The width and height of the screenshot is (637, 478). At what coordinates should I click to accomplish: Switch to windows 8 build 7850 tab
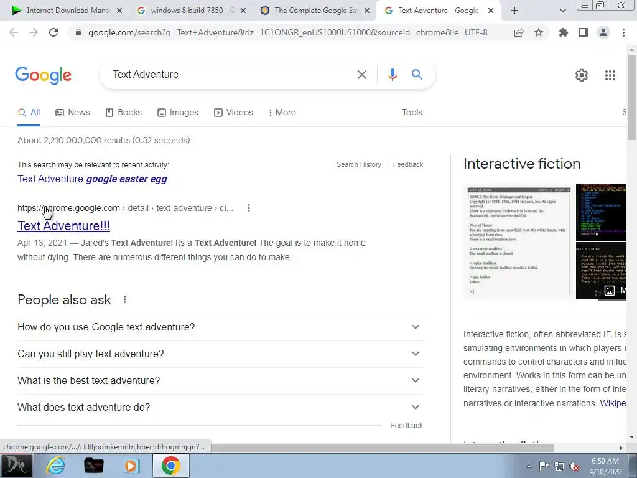(191, 11)
